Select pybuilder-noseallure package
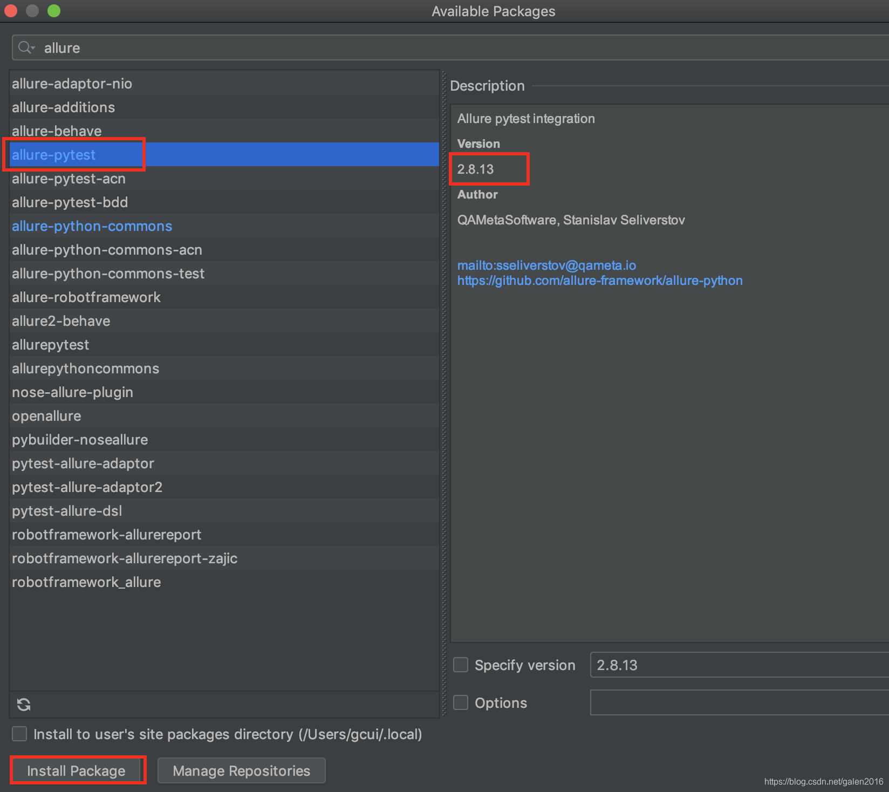Image resolution: width=889 pixels, height=792 pixels. pos(224,440)
